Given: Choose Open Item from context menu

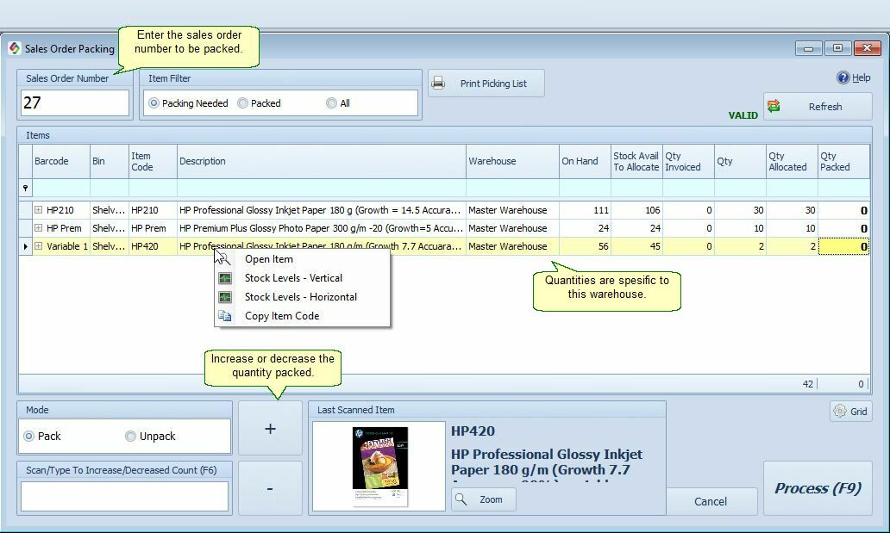Looking at the screenshot, I should (302, 259).
